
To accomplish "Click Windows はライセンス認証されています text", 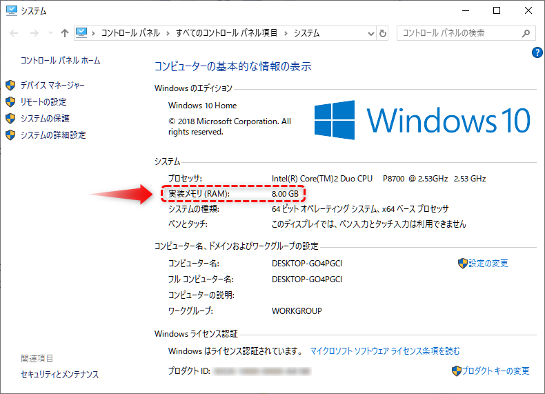I will [236, 351].
